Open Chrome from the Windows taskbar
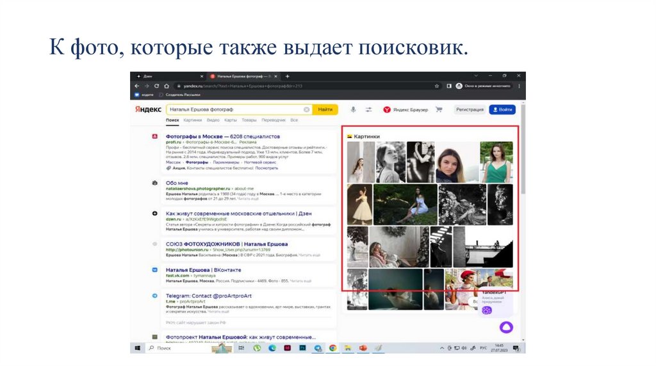The image size is (656, 367). point(332,348)
